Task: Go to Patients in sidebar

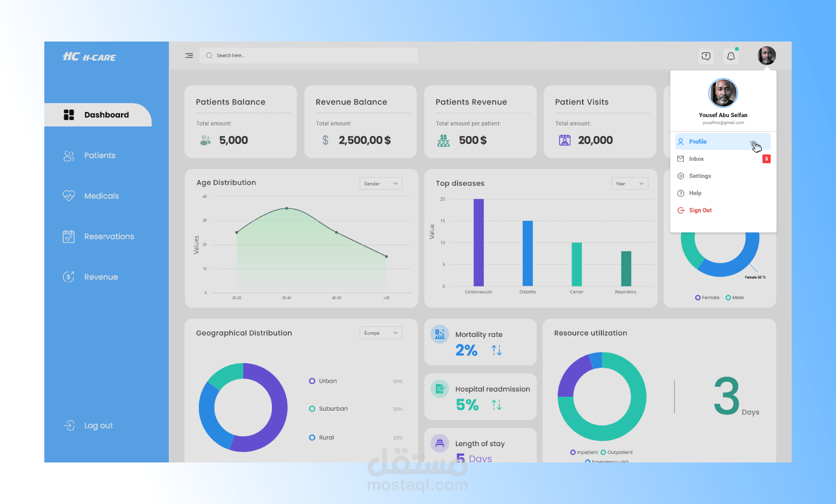Action: click(90, 155)
